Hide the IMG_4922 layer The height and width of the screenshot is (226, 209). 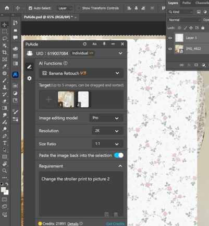tap(170, 49)
